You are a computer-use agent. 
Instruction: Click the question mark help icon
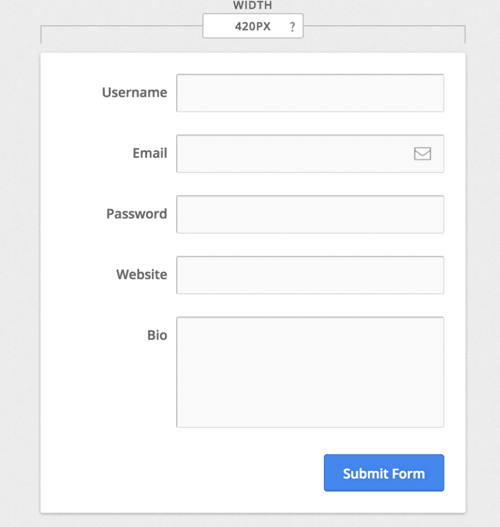click(x=292, y=26)
